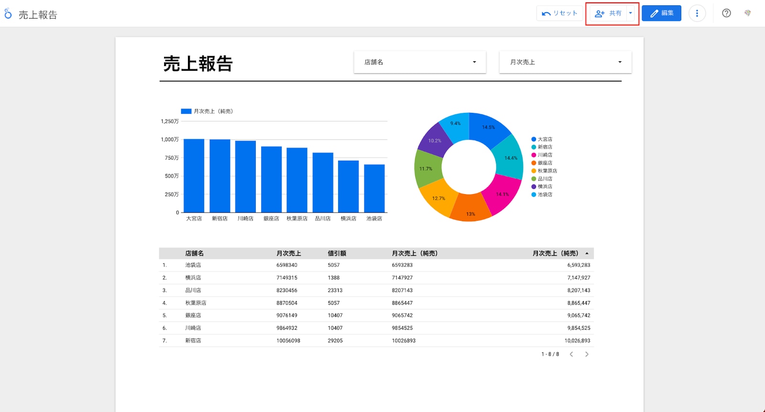The width and height of the screenshot is (765, 412).
Task: Click the 大宮店 legend color dot
Action: click(534, 140)
